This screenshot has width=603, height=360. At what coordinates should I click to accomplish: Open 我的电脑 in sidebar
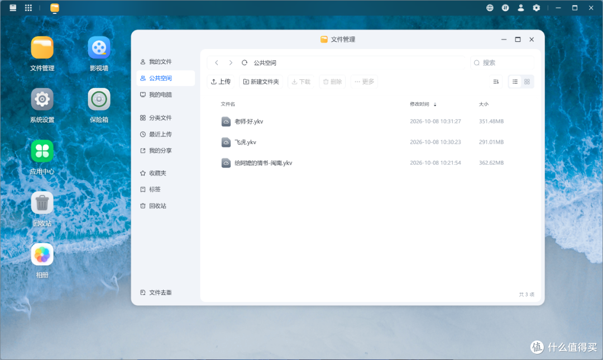[x=165, y=95]
